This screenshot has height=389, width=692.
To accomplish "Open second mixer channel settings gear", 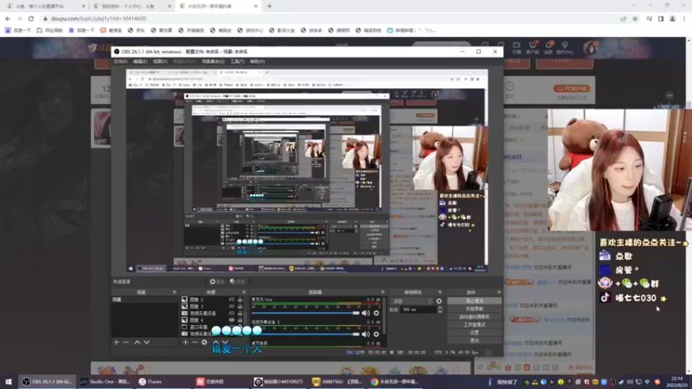I will (376, 335).
